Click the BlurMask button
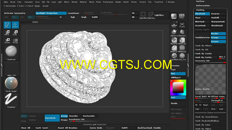Image resolution: width=232 pixels, height=130 pixels. tap(202, 22)
